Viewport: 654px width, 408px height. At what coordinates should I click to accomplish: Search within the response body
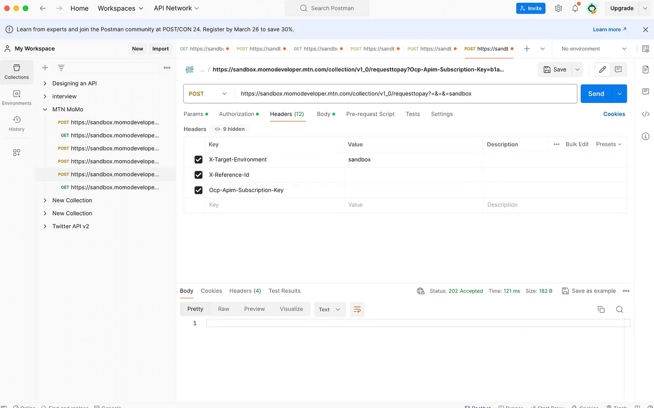pyautogui.click(x=619, y=309)
